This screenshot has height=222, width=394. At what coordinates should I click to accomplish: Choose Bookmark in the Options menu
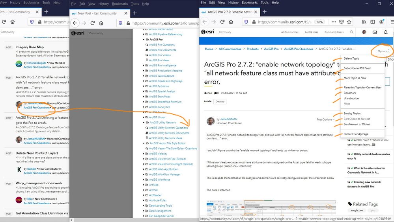click(x=350, y=93)
